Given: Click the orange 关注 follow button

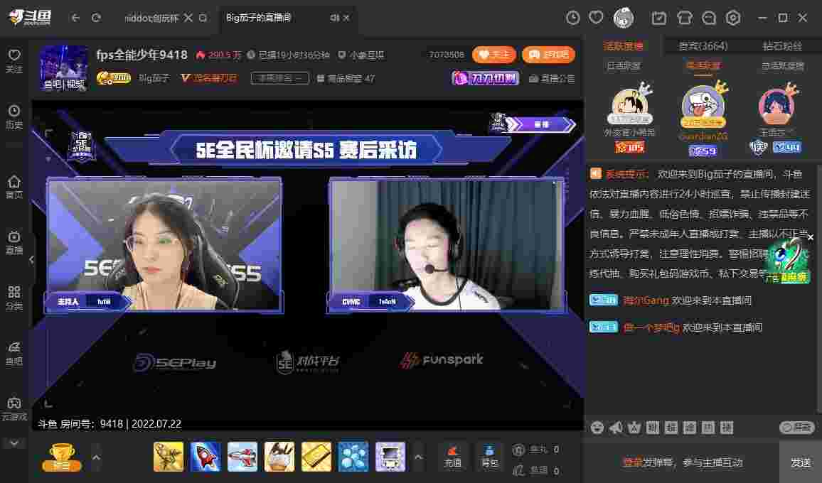Looking at the screenshot, I should pos(493,54).
